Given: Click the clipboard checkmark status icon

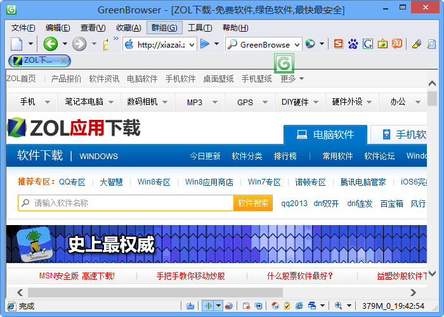Looking at the screenshot, I should 287,306.
